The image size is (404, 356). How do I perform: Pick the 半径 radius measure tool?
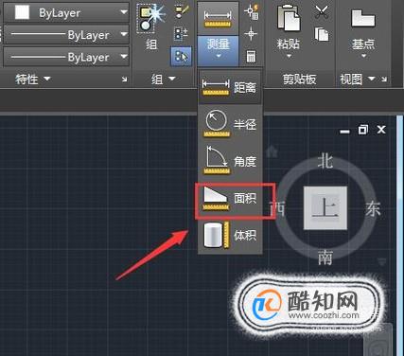230,123
